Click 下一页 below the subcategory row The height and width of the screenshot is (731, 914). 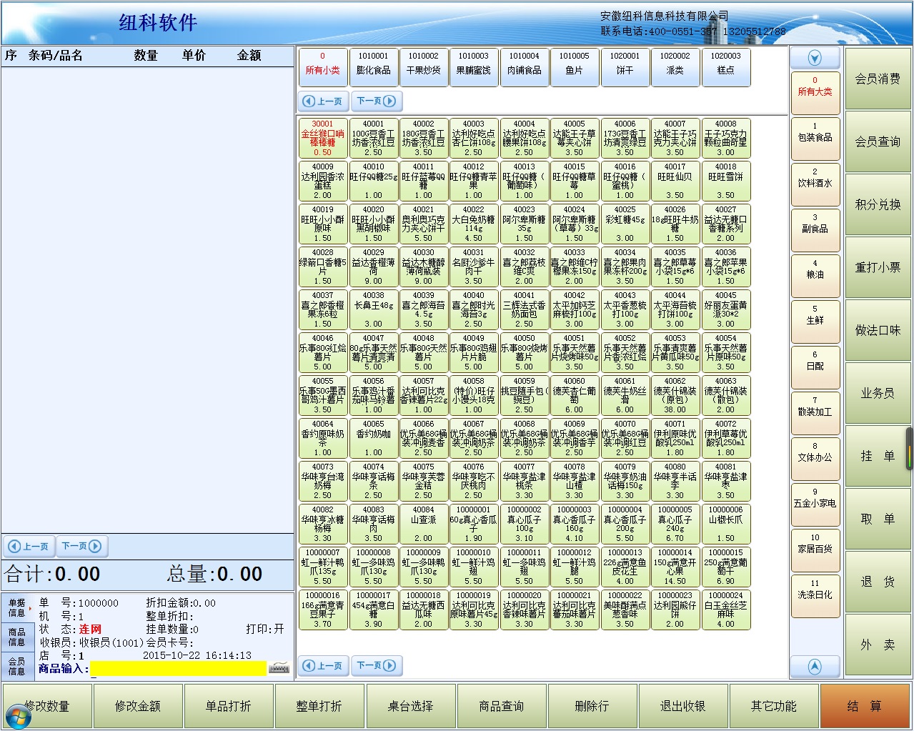click(x=376, y=101)
